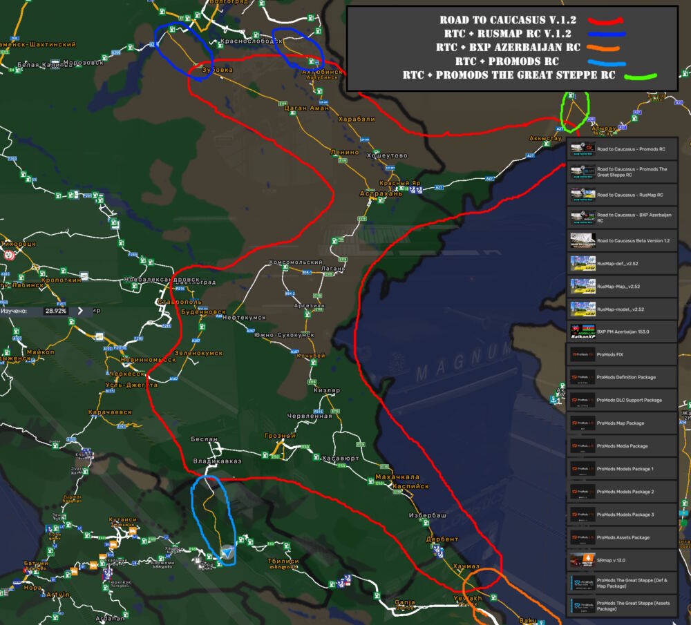
Task: Click the 28.92% explored value field
Action: click(x=55, y=311)
